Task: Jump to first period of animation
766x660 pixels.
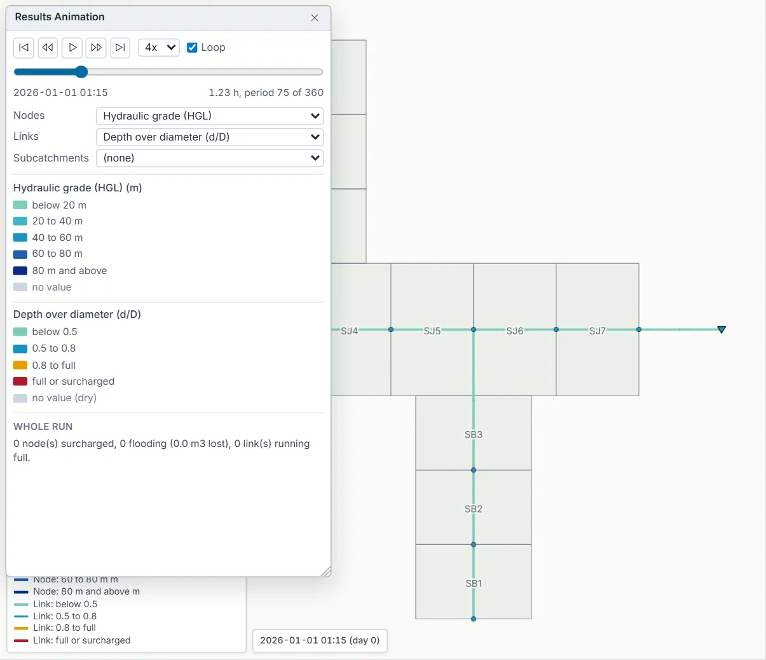Action: pyautogui.click(x=24, y=48)
